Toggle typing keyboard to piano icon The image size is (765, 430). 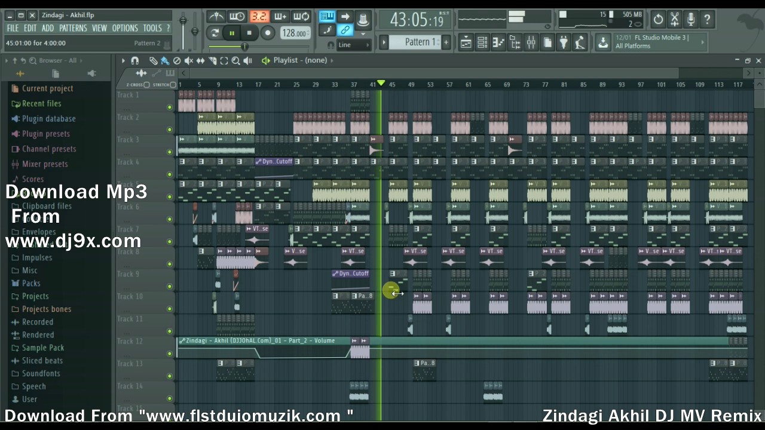click(327, 17)
